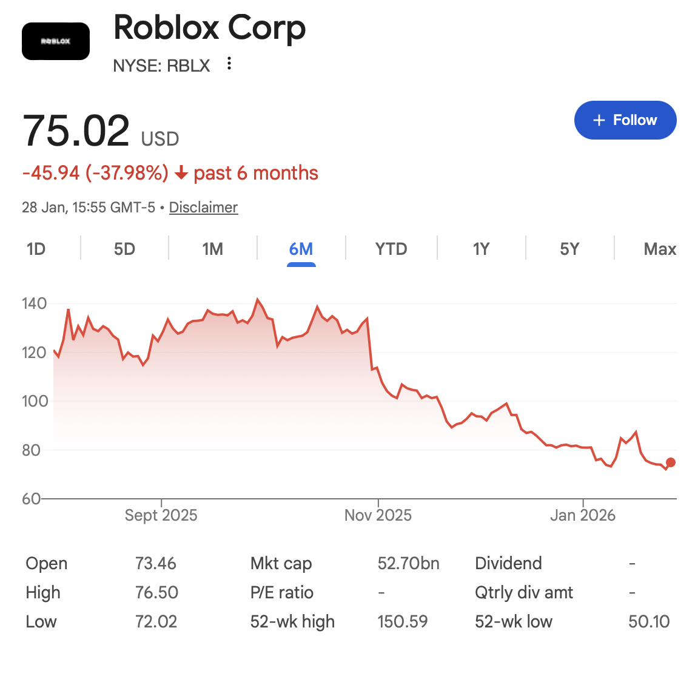Select the 6M chart tab
695x676 pixels.
[x=301, y=249]
